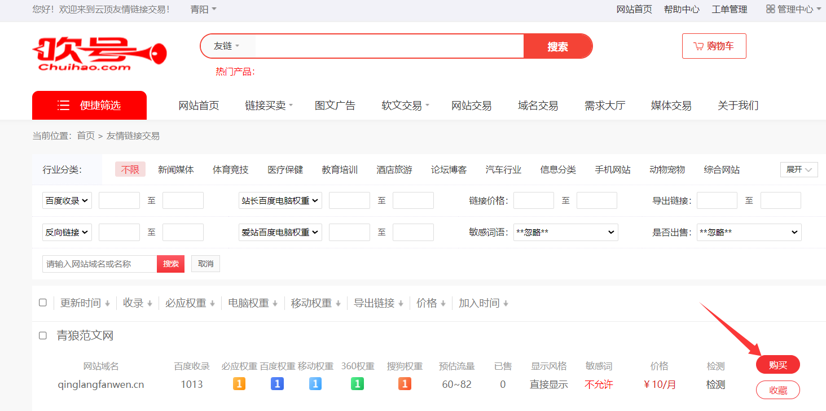The image size is (826, 411).
Task: Click the 360权重 green badge icon
Action: pos(357,384)
